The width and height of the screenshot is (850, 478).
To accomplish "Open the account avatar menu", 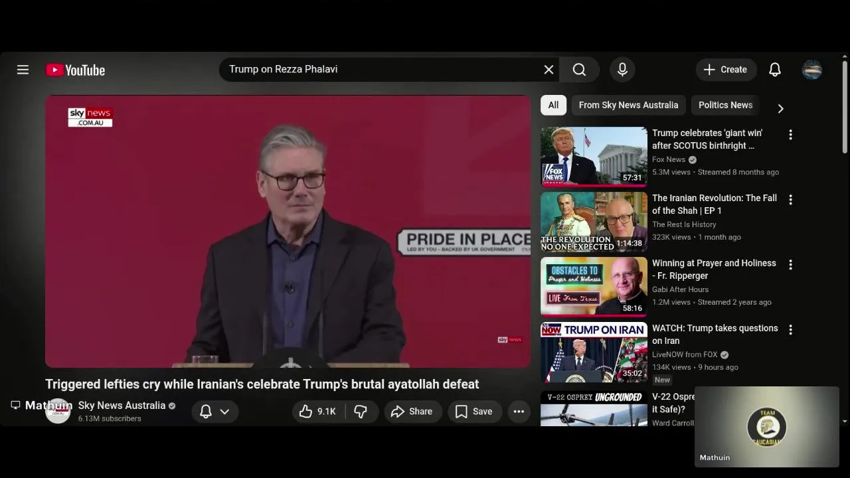I will (812, 70).
